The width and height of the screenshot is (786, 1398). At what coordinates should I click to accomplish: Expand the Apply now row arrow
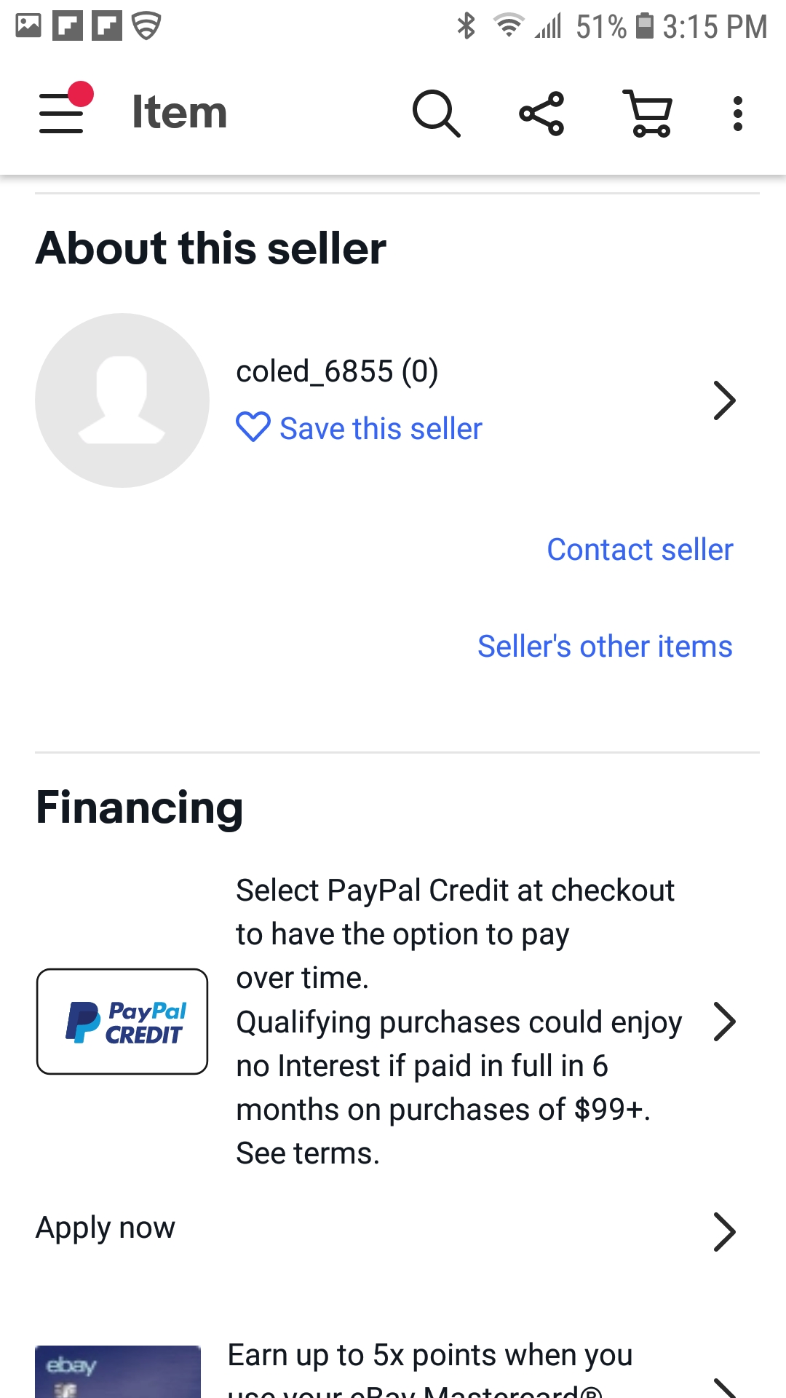coord(724,1231)
